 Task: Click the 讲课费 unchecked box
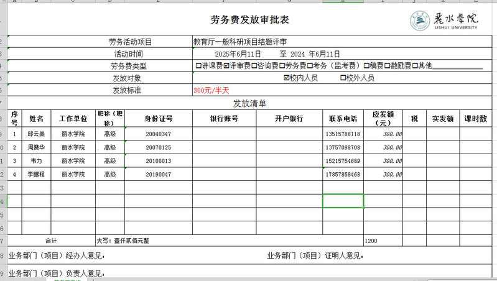pos(198,65)
